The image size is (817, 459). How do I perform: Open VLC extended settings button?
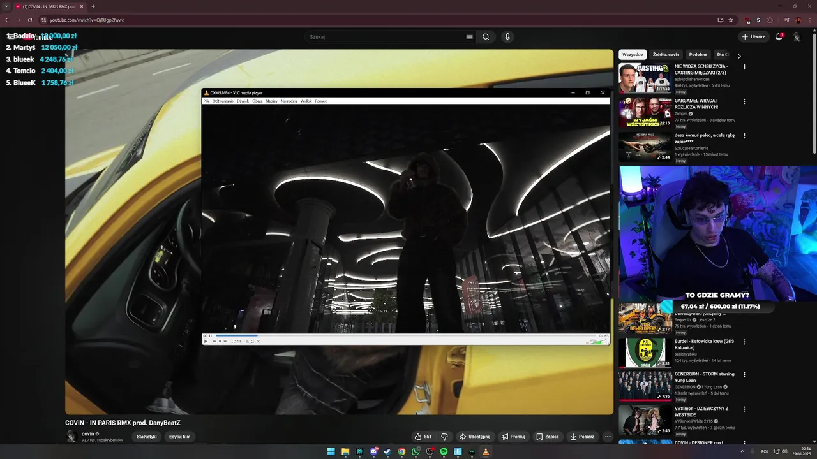[239, 341]
